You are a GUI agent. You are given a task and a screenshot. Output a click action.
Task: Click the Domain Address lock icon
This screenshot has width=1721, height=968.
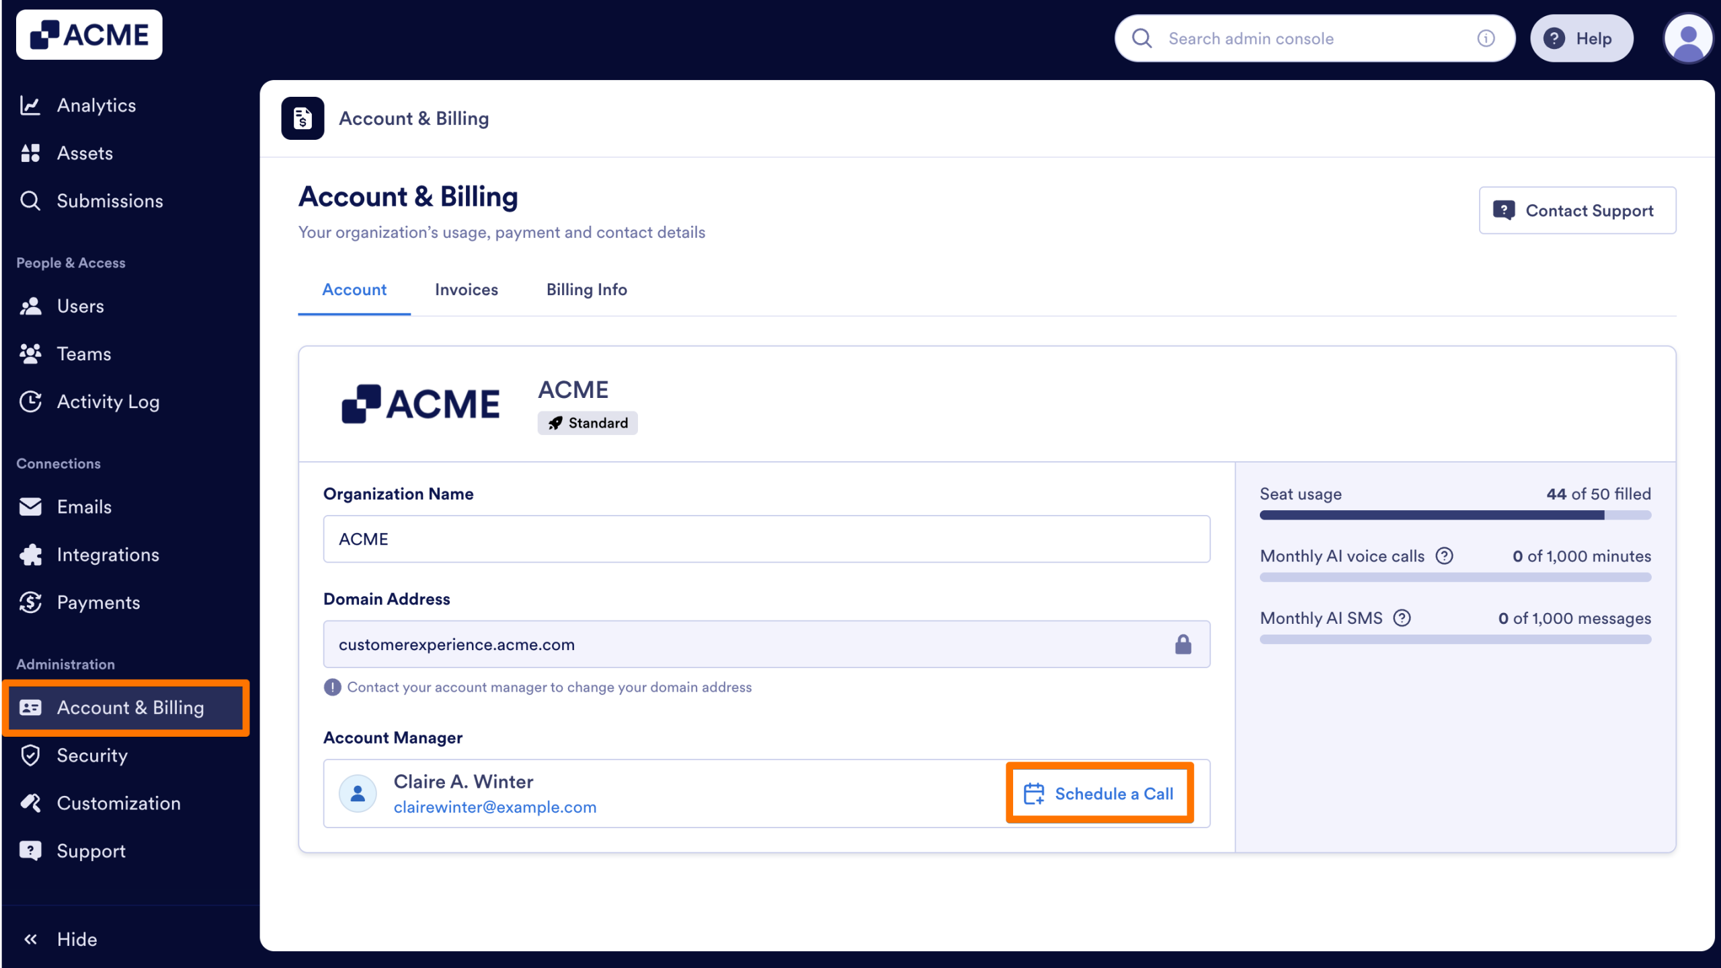pyautogui.click(x=1183, y=644)
